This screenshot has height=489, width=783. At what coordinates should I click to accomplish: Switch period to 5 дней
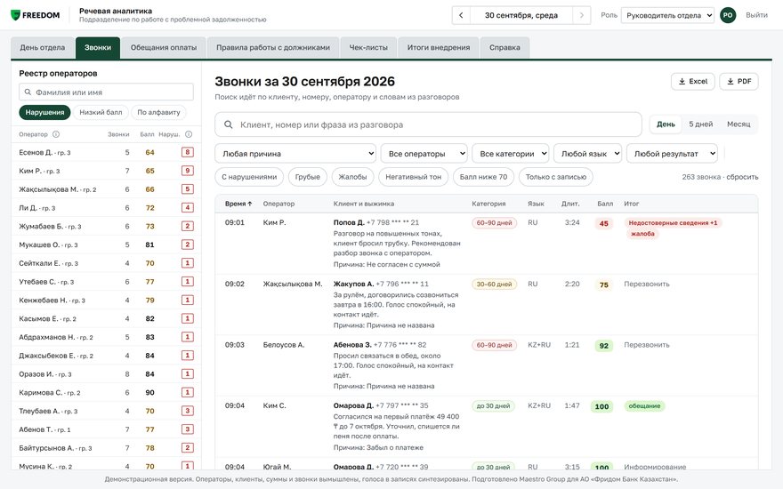pyautogui.click(x=700, y=124)
